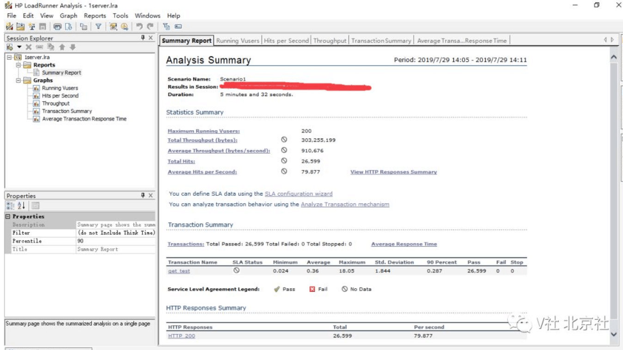Open the Average Transaction Response Time tab
This screenshot has width=623, height=350.
click(x=462, y=41)
